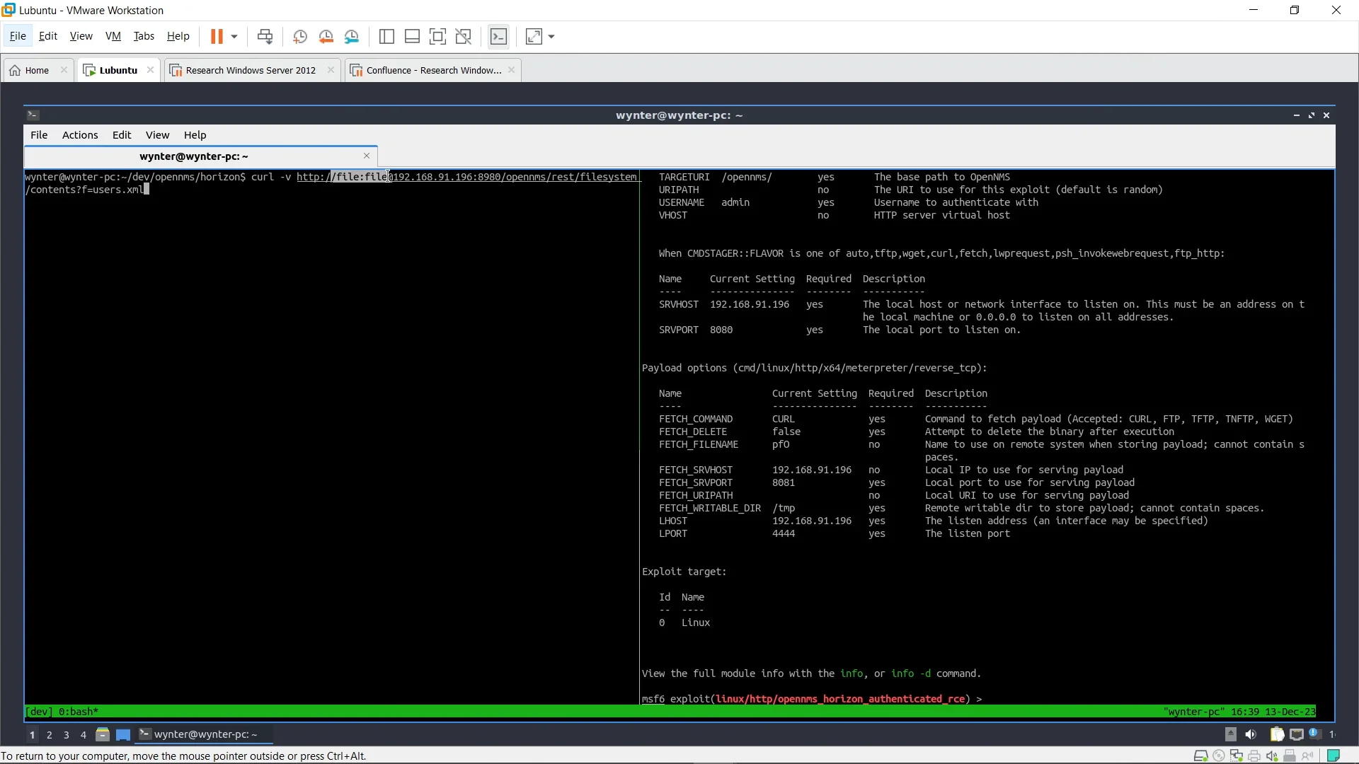The image size is (1359, 764).
Task: Expand stretch guest dropdown arrow
Action: [551, 36]
